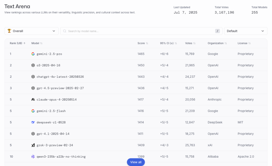Click the Alibaba organization cell
Viewport: 272px width, 166px height.
tap(213, 157)
